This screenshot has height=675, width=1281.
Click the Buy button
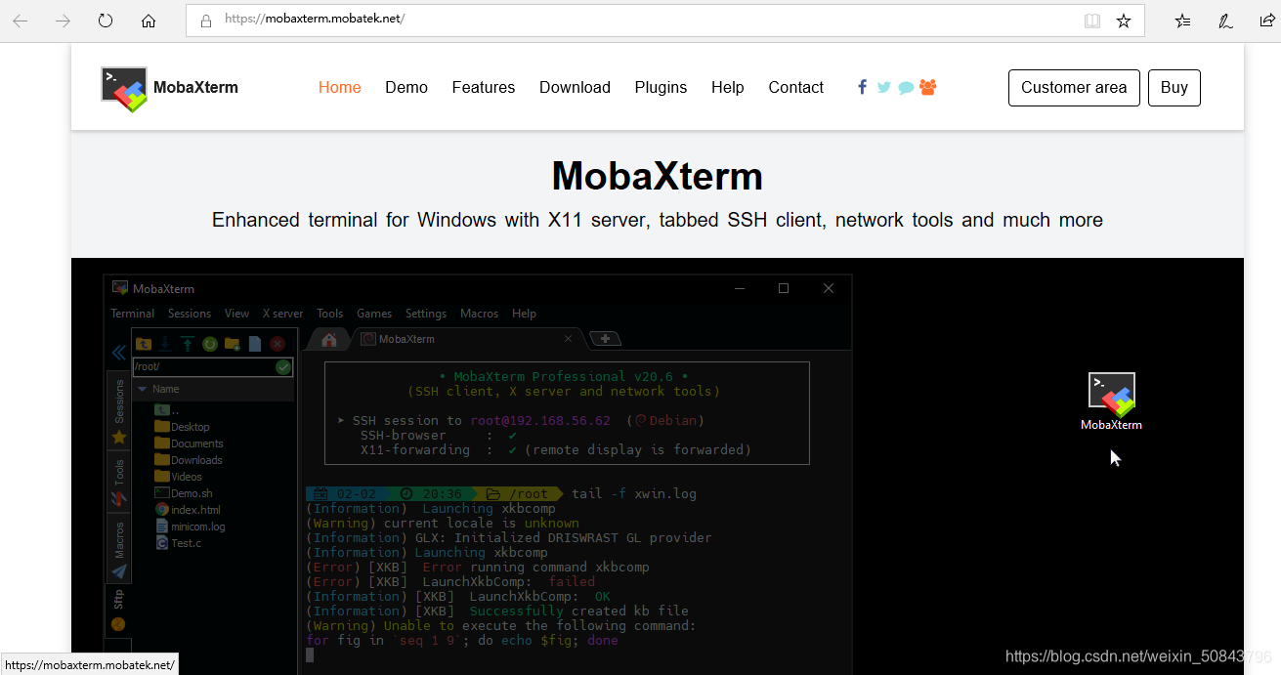pyautogui.click(x=1174, y=87)
